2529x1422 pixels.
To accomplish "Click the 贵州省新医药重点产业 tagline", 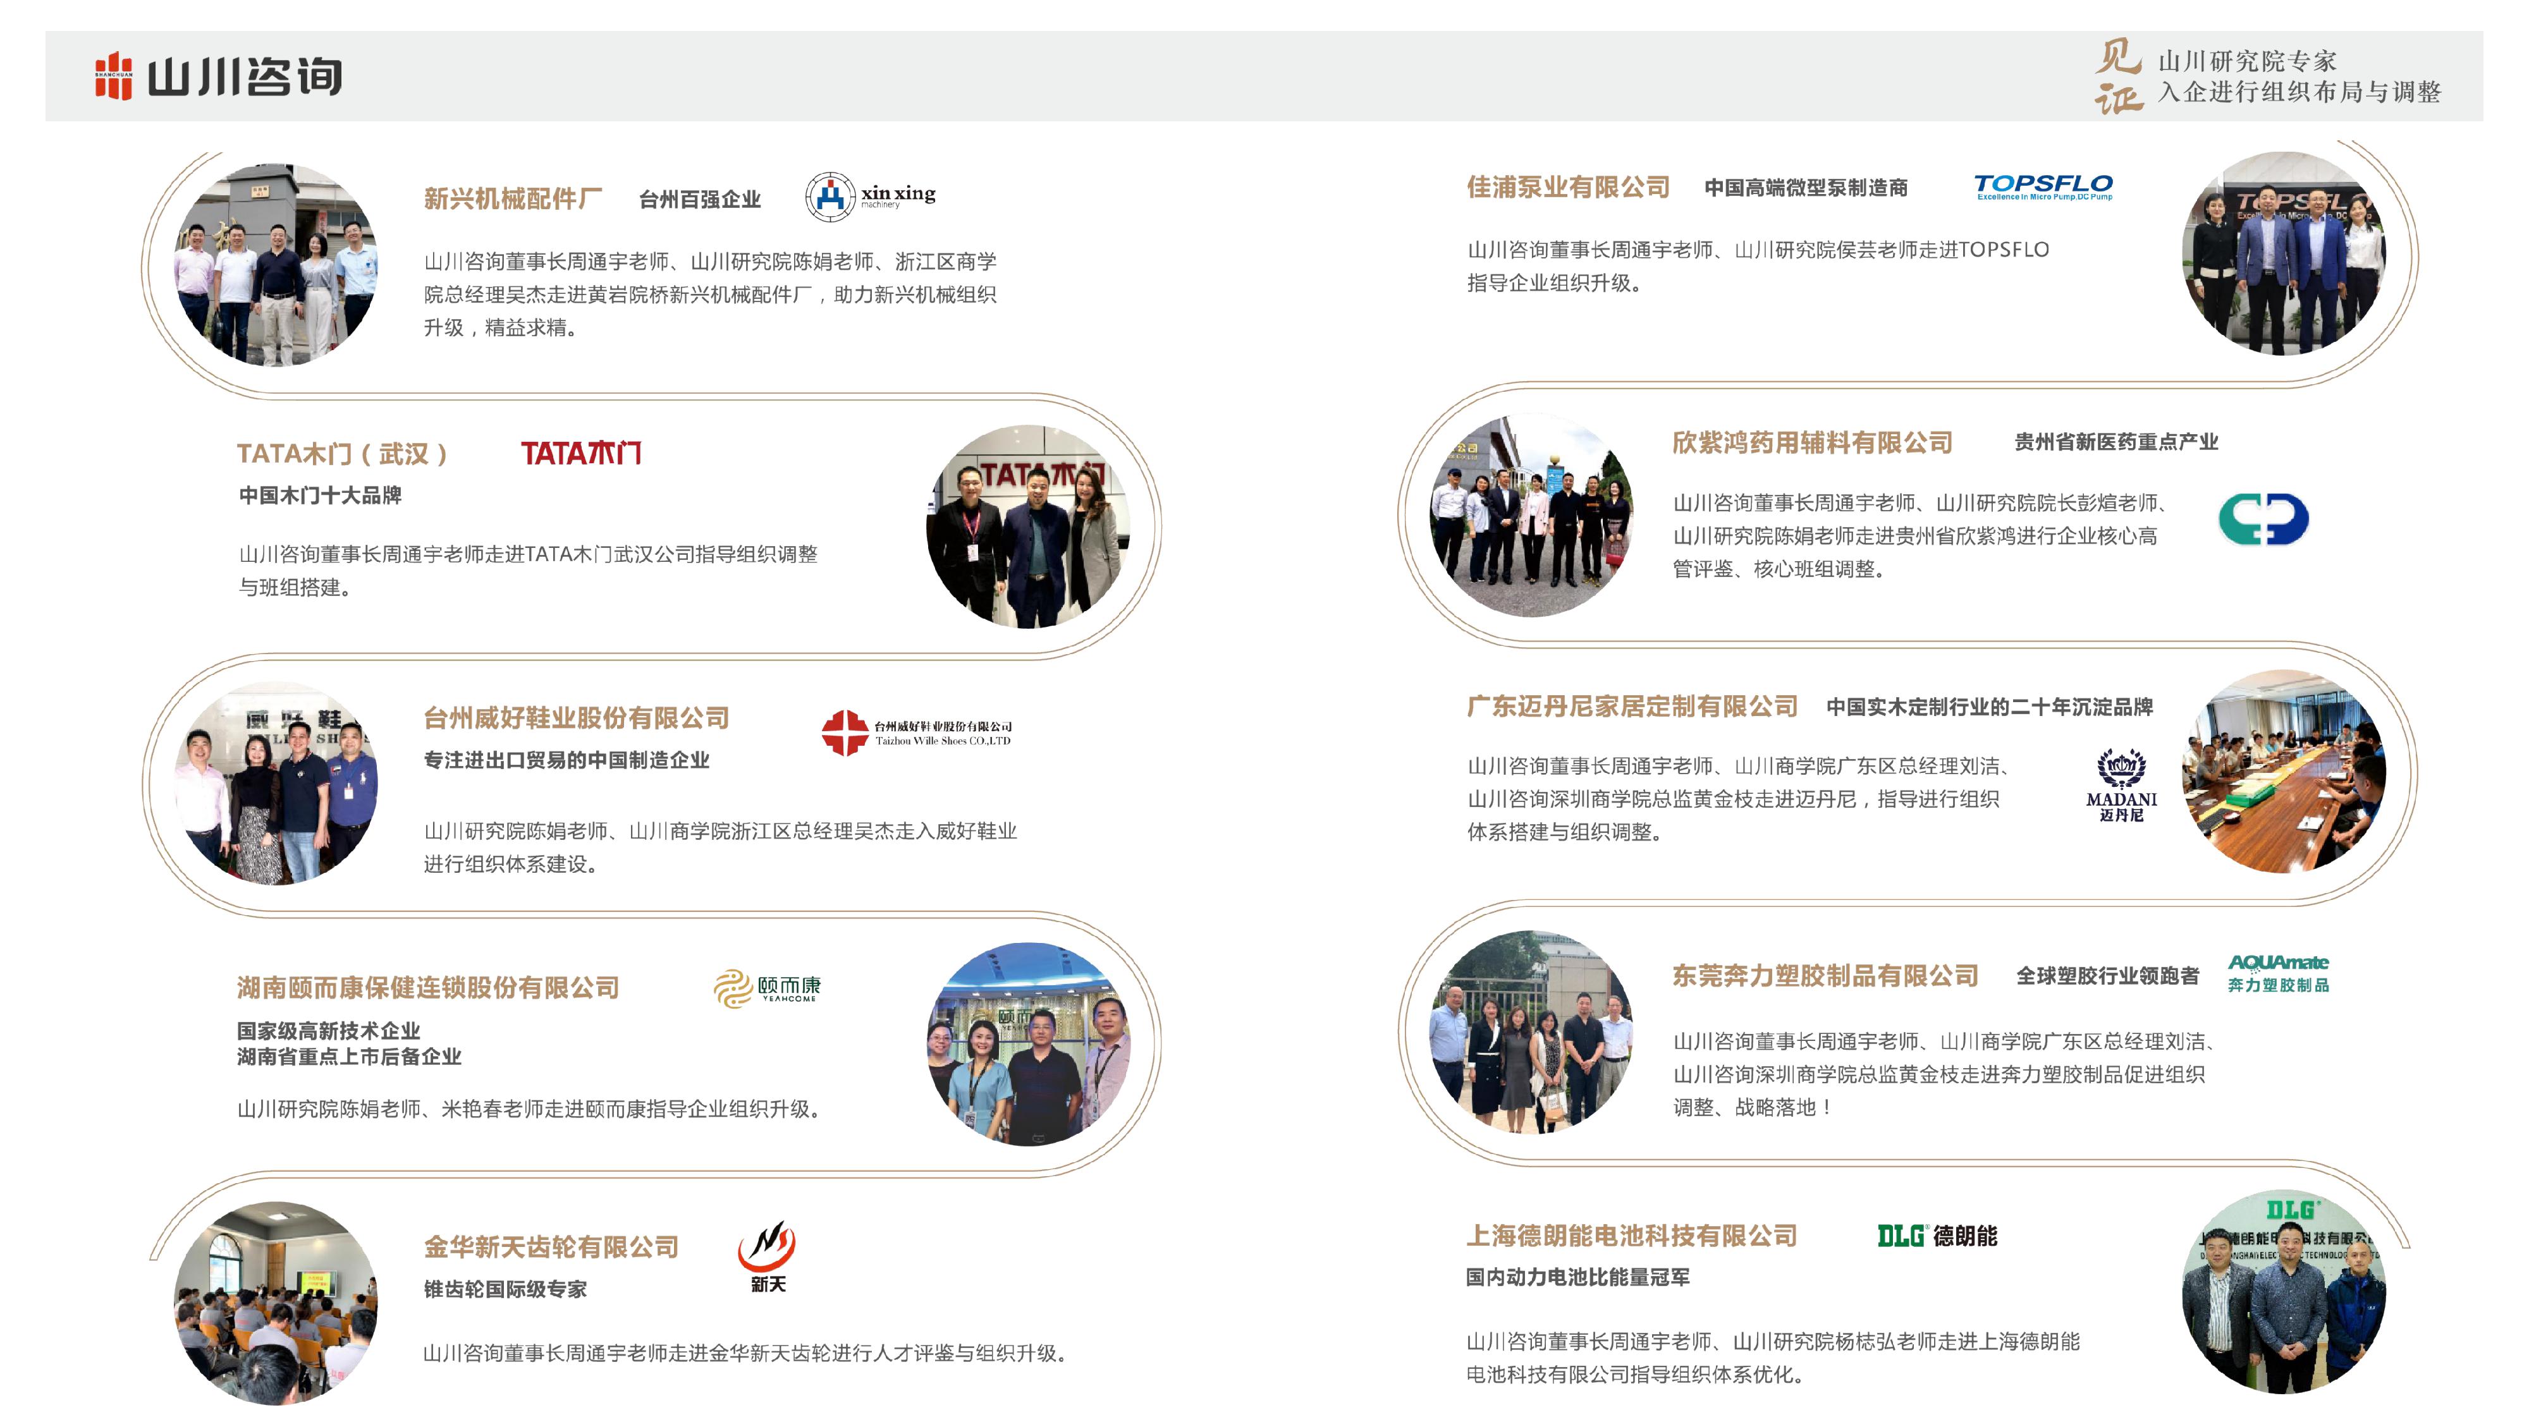I will pyautogui.click(x=2117, y=442).
